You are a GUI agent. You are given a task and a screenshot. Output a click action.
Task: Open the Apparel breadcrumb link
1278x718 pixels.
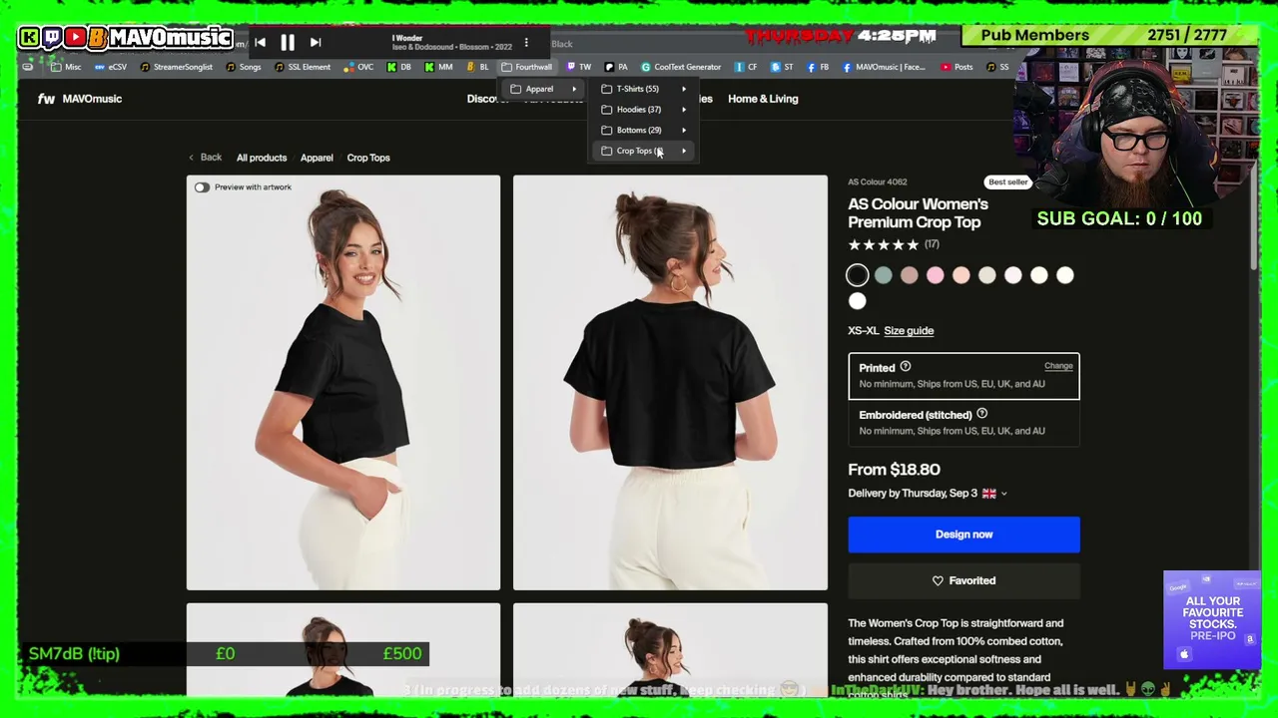[317, 158]
